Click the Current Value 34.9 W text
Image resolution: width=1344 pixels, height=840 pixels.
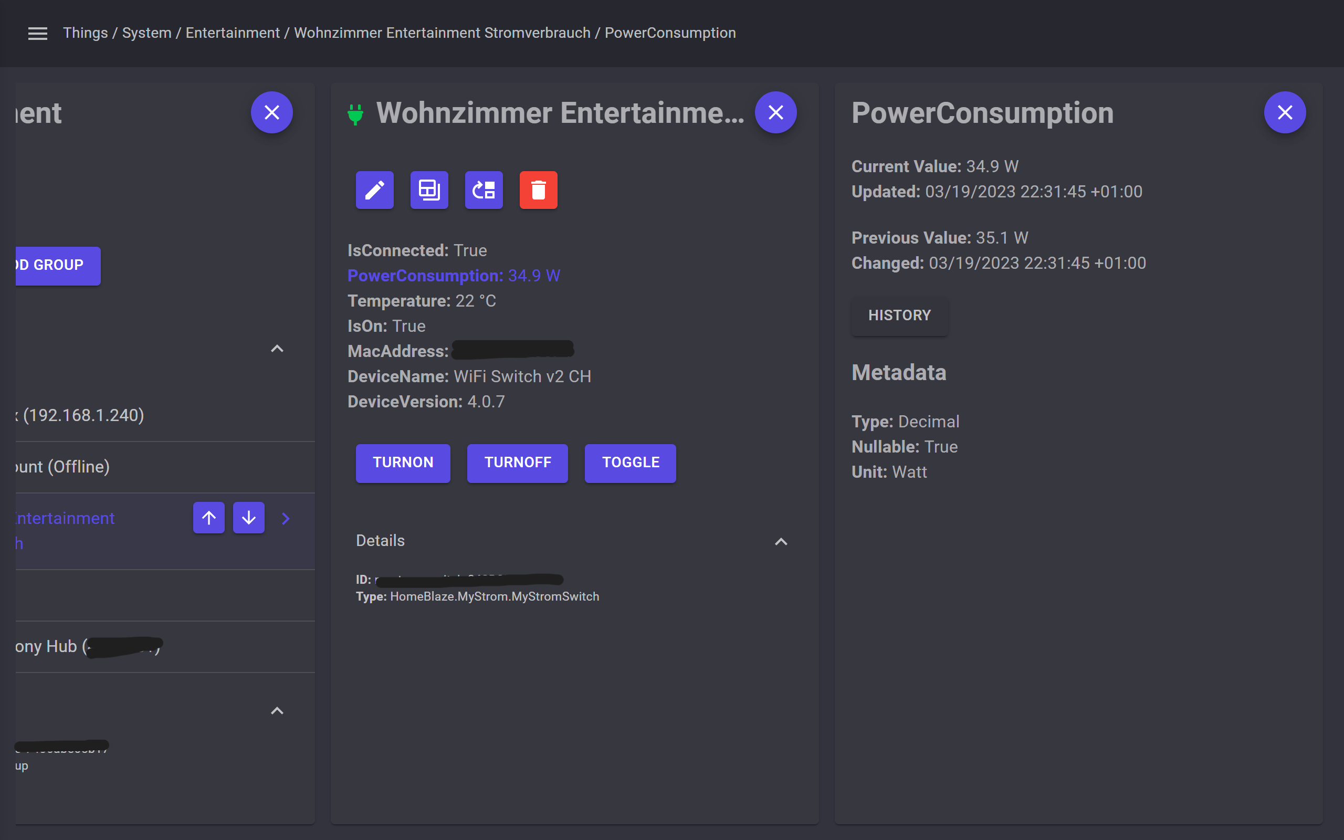pyautogui.click(x=934, y=166)
